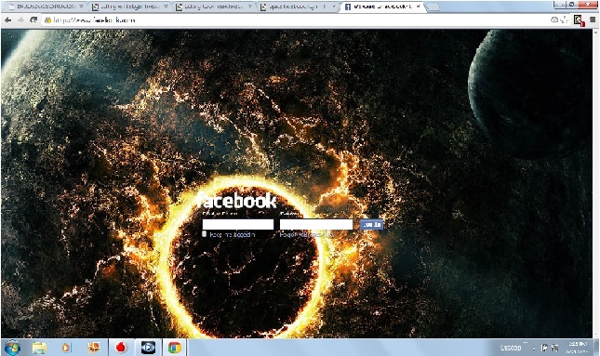Click the facebook.com URL in address bar

pos(94,20)
